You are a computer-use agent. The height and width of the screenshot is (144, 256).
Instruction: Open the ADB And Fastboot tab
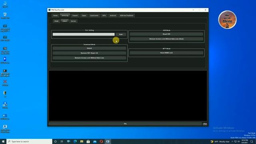pos(126,16)
